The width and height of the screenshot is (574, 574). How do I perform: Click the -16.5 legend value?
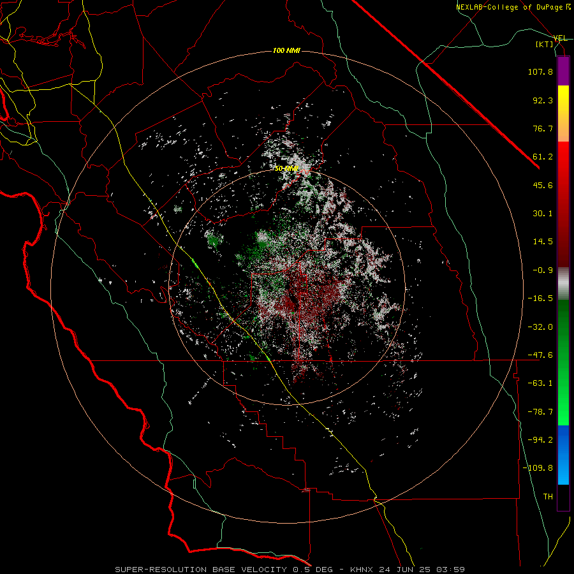point(540,298)
